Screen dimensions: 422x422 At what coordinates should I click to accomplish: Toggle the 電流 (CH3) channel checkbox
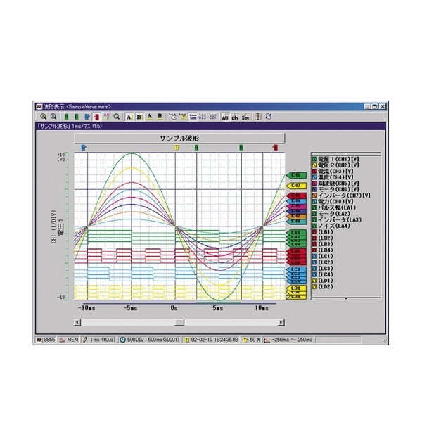(x=314, y=171)
